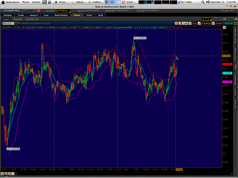Open the System menu

[x=36, y=2]
